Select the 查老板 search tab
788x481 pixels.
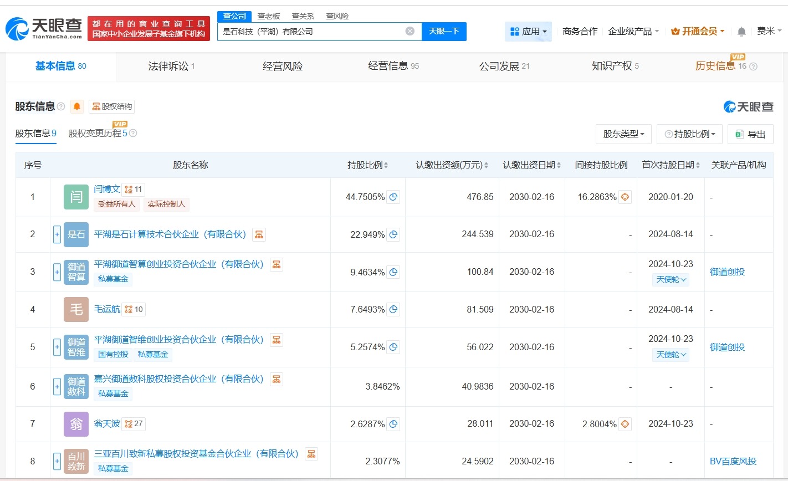tap(270, 16)
